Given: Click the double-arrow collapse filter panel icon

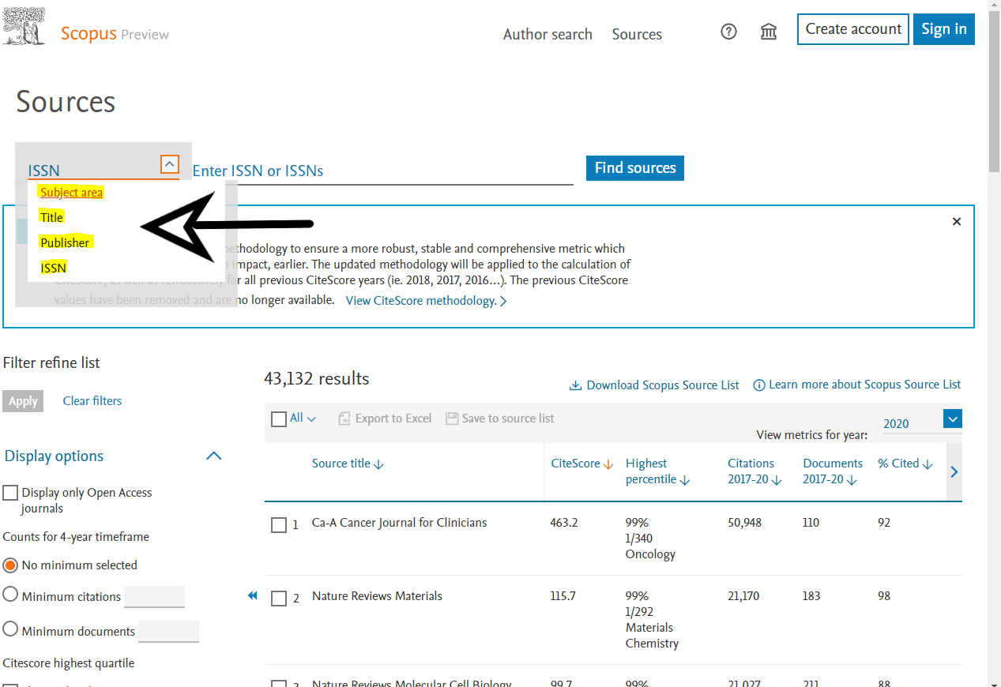Looking at the screenshot, I should (253, 595).
